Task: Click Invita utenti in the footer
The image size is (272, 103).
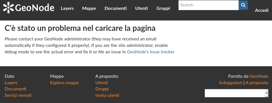Action: coord(107,95)
